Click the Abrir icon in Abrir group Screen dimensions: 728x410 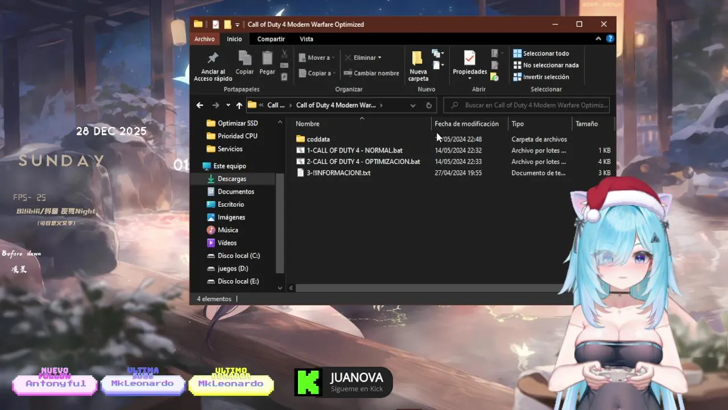coord(496,54)
